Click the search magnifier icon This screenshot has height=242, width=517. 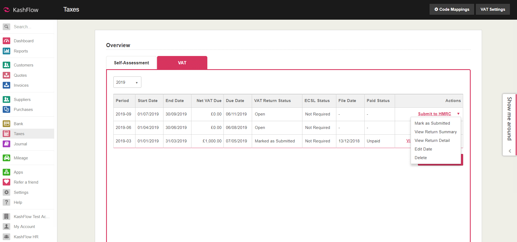tap(6, 27)
